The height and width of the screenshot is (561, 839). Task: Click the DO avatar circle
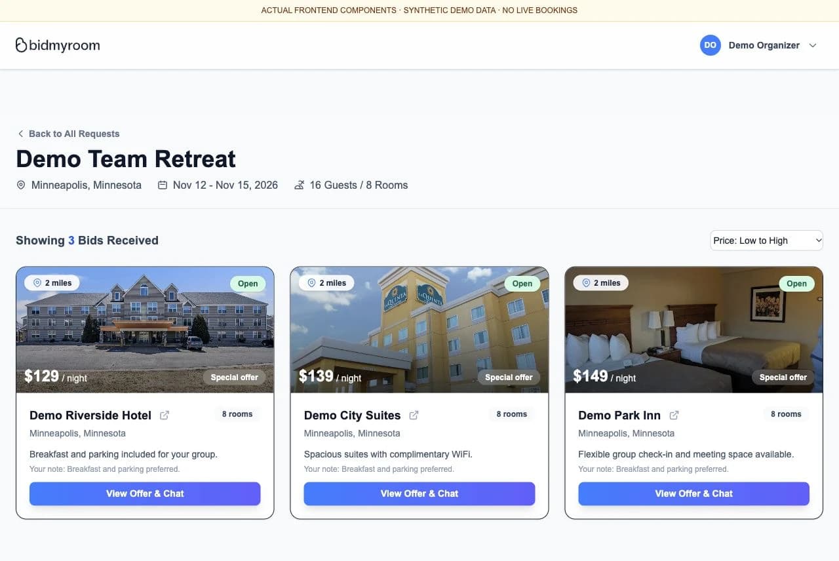point(711,45)
